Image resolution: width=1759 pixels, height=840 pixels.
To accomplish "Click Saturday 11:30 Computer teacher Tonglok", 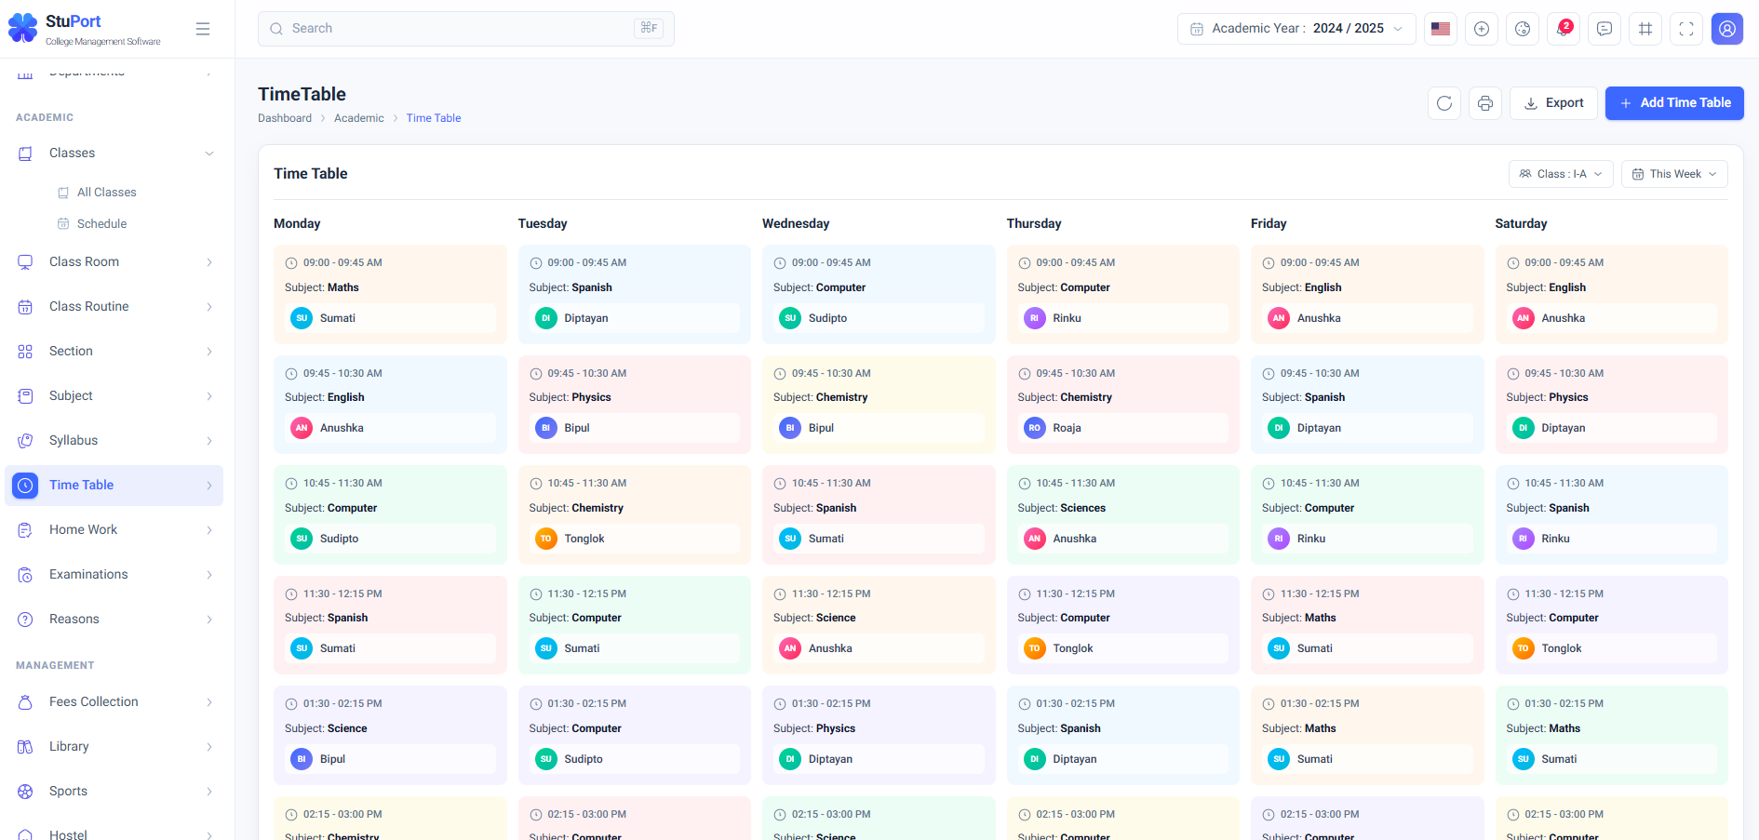I will pos(1611,648).
